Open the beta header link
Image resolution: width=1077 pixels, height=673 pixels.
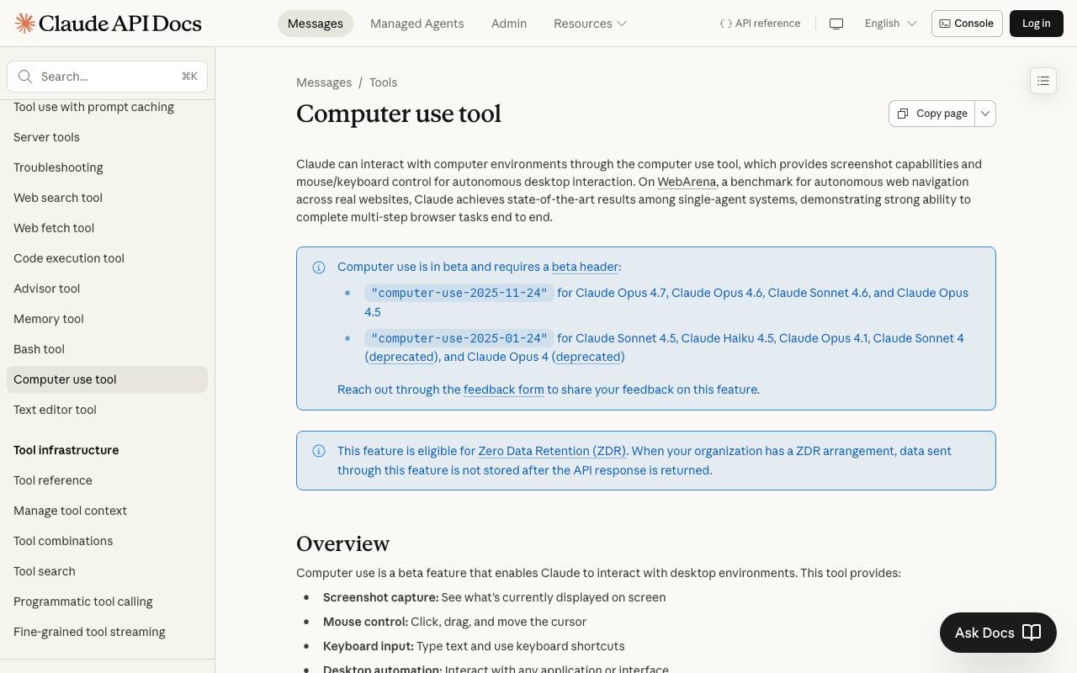[585, 267]
